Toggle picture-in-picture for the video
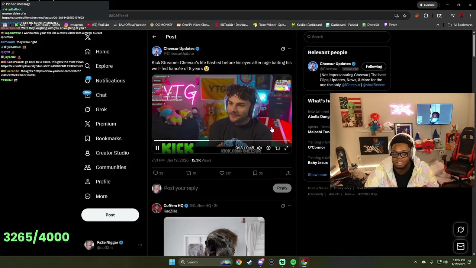Screen dimensions: 476x268 [x=277, y=148]
